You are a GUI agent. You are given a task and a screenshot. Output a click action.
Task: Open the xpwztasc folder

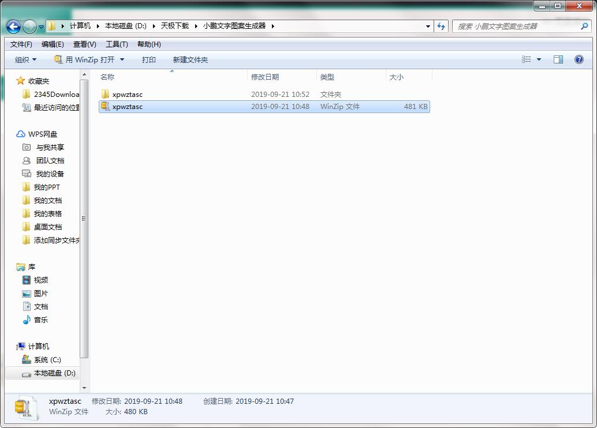point(128,93)
